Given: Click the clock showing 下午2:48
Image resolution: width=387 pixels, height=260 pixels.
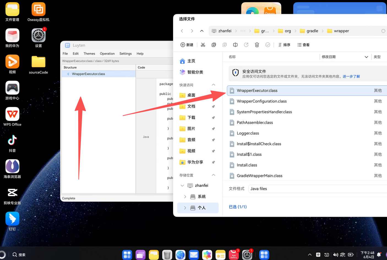Looking at the screenshot, I should [367, 253].
